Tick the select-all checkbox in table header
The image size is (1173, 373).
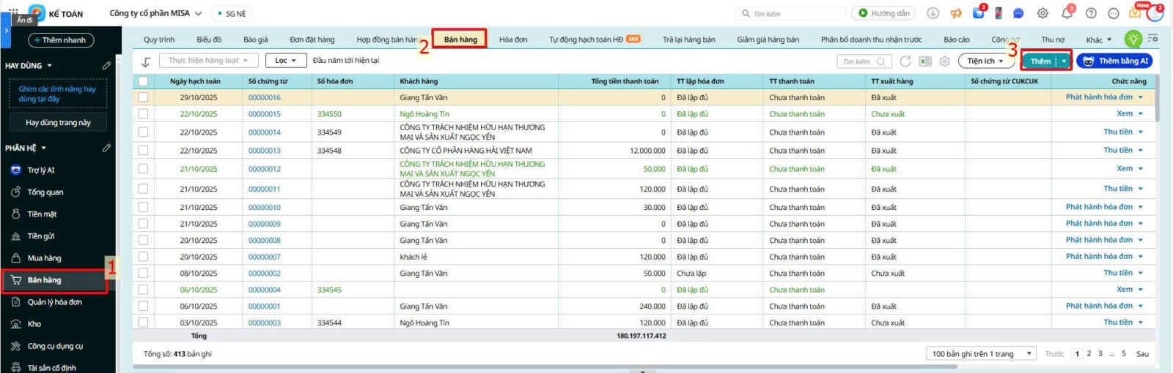pyautogui.click(x=143, y=81)
